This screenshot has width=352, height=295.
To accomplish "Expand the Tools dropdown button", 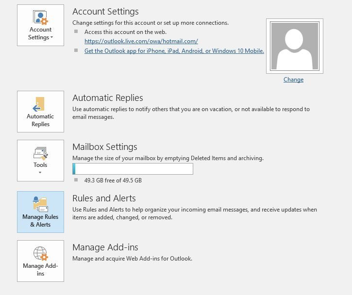I will pyautogui.click(x=40, y=161).
